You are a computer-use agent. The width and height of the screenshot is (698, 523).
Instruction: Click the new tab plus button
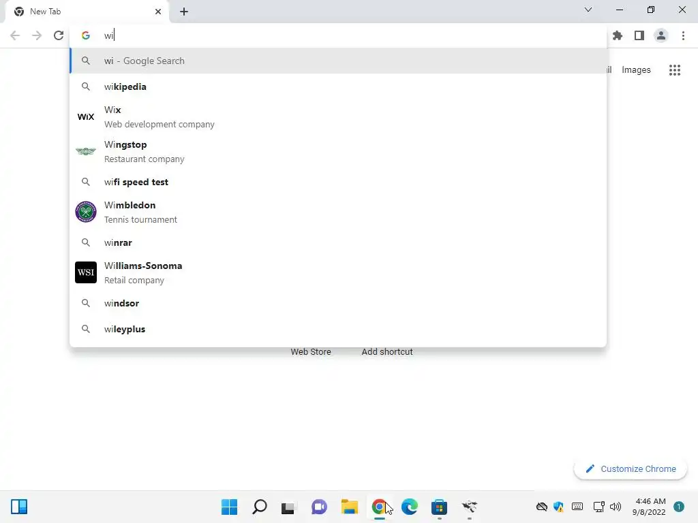coord(184,12)
